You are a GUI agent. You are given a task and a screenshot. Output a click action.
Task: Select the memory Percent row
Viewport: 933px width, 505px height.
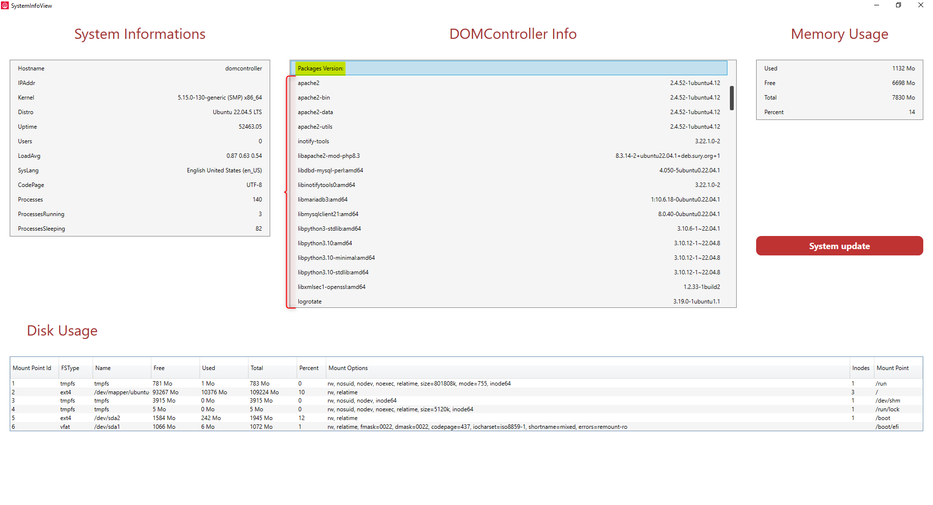point(839,112)
